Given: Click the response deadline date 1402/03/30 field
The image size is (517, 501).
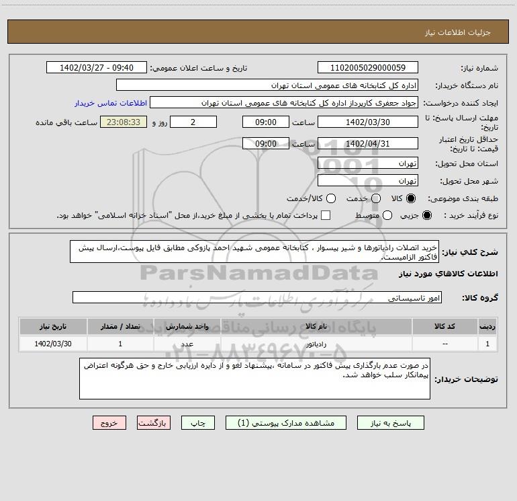Looking at the screenshot, I should [x=368, y=122].
